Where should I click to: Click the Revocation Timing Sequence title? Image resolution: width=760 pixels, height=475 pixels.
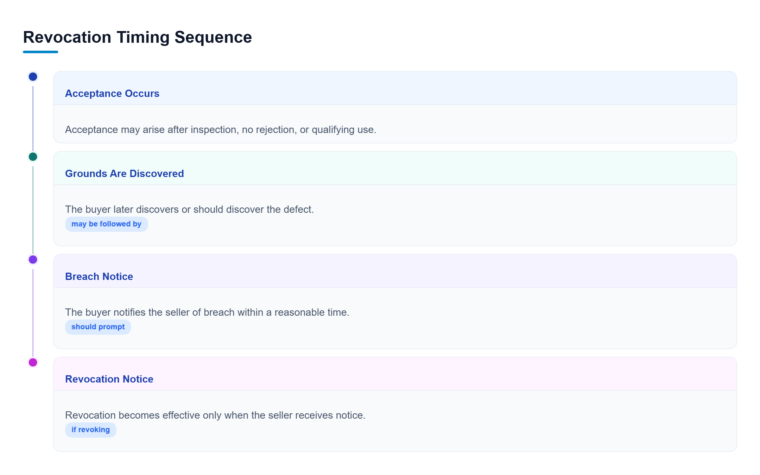(x=137, y=37)
